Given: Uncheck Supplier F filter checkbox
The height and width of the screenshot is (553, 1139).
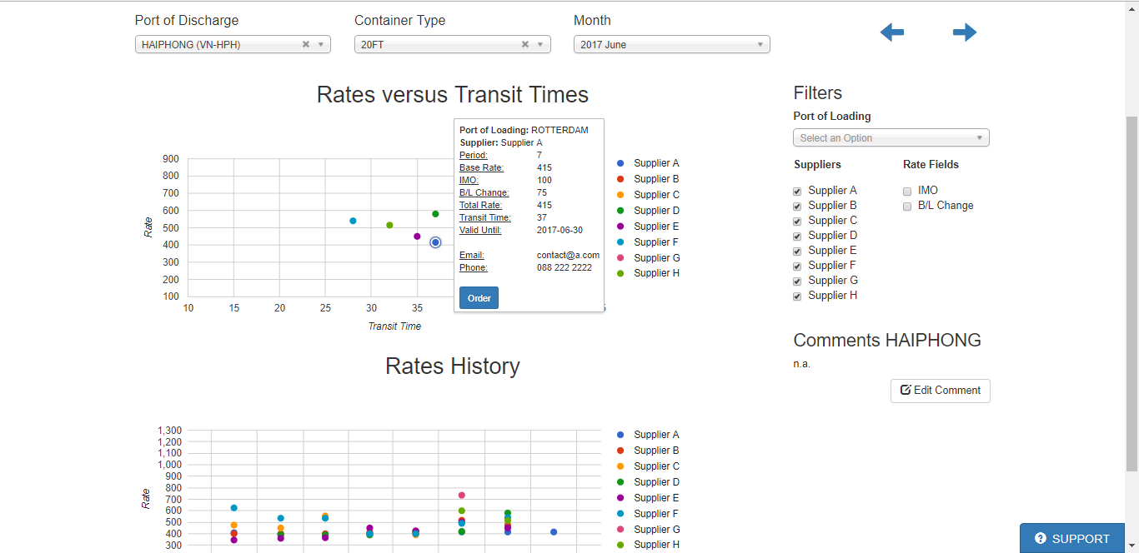Looking at the screenshot, I should (x=797, y=267).
